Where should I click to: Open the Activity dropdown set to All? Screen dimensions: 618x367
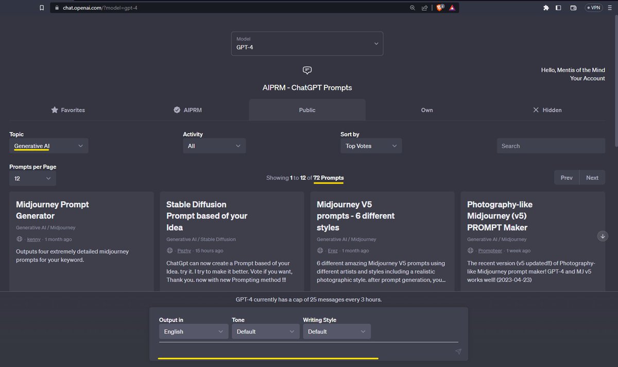pos(214,146)
